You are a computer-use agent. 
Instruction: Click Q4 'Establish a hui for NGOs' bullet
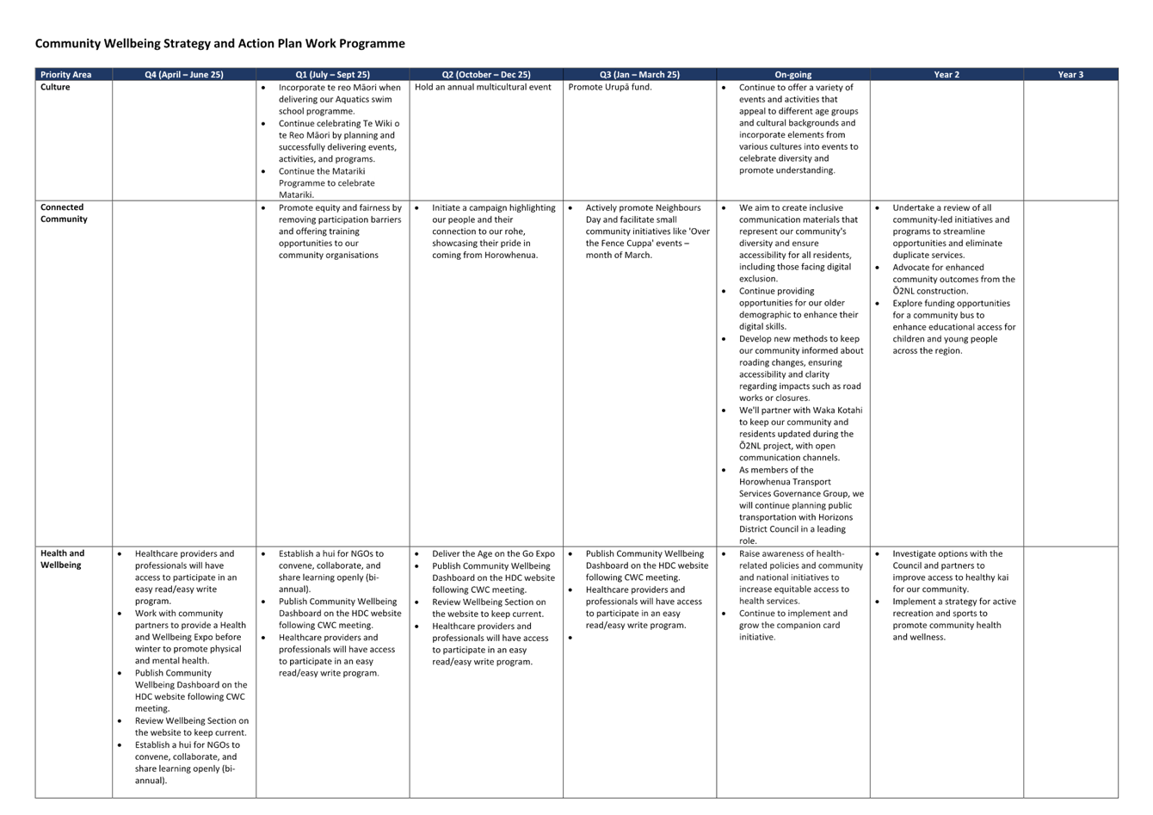point(188,763)
